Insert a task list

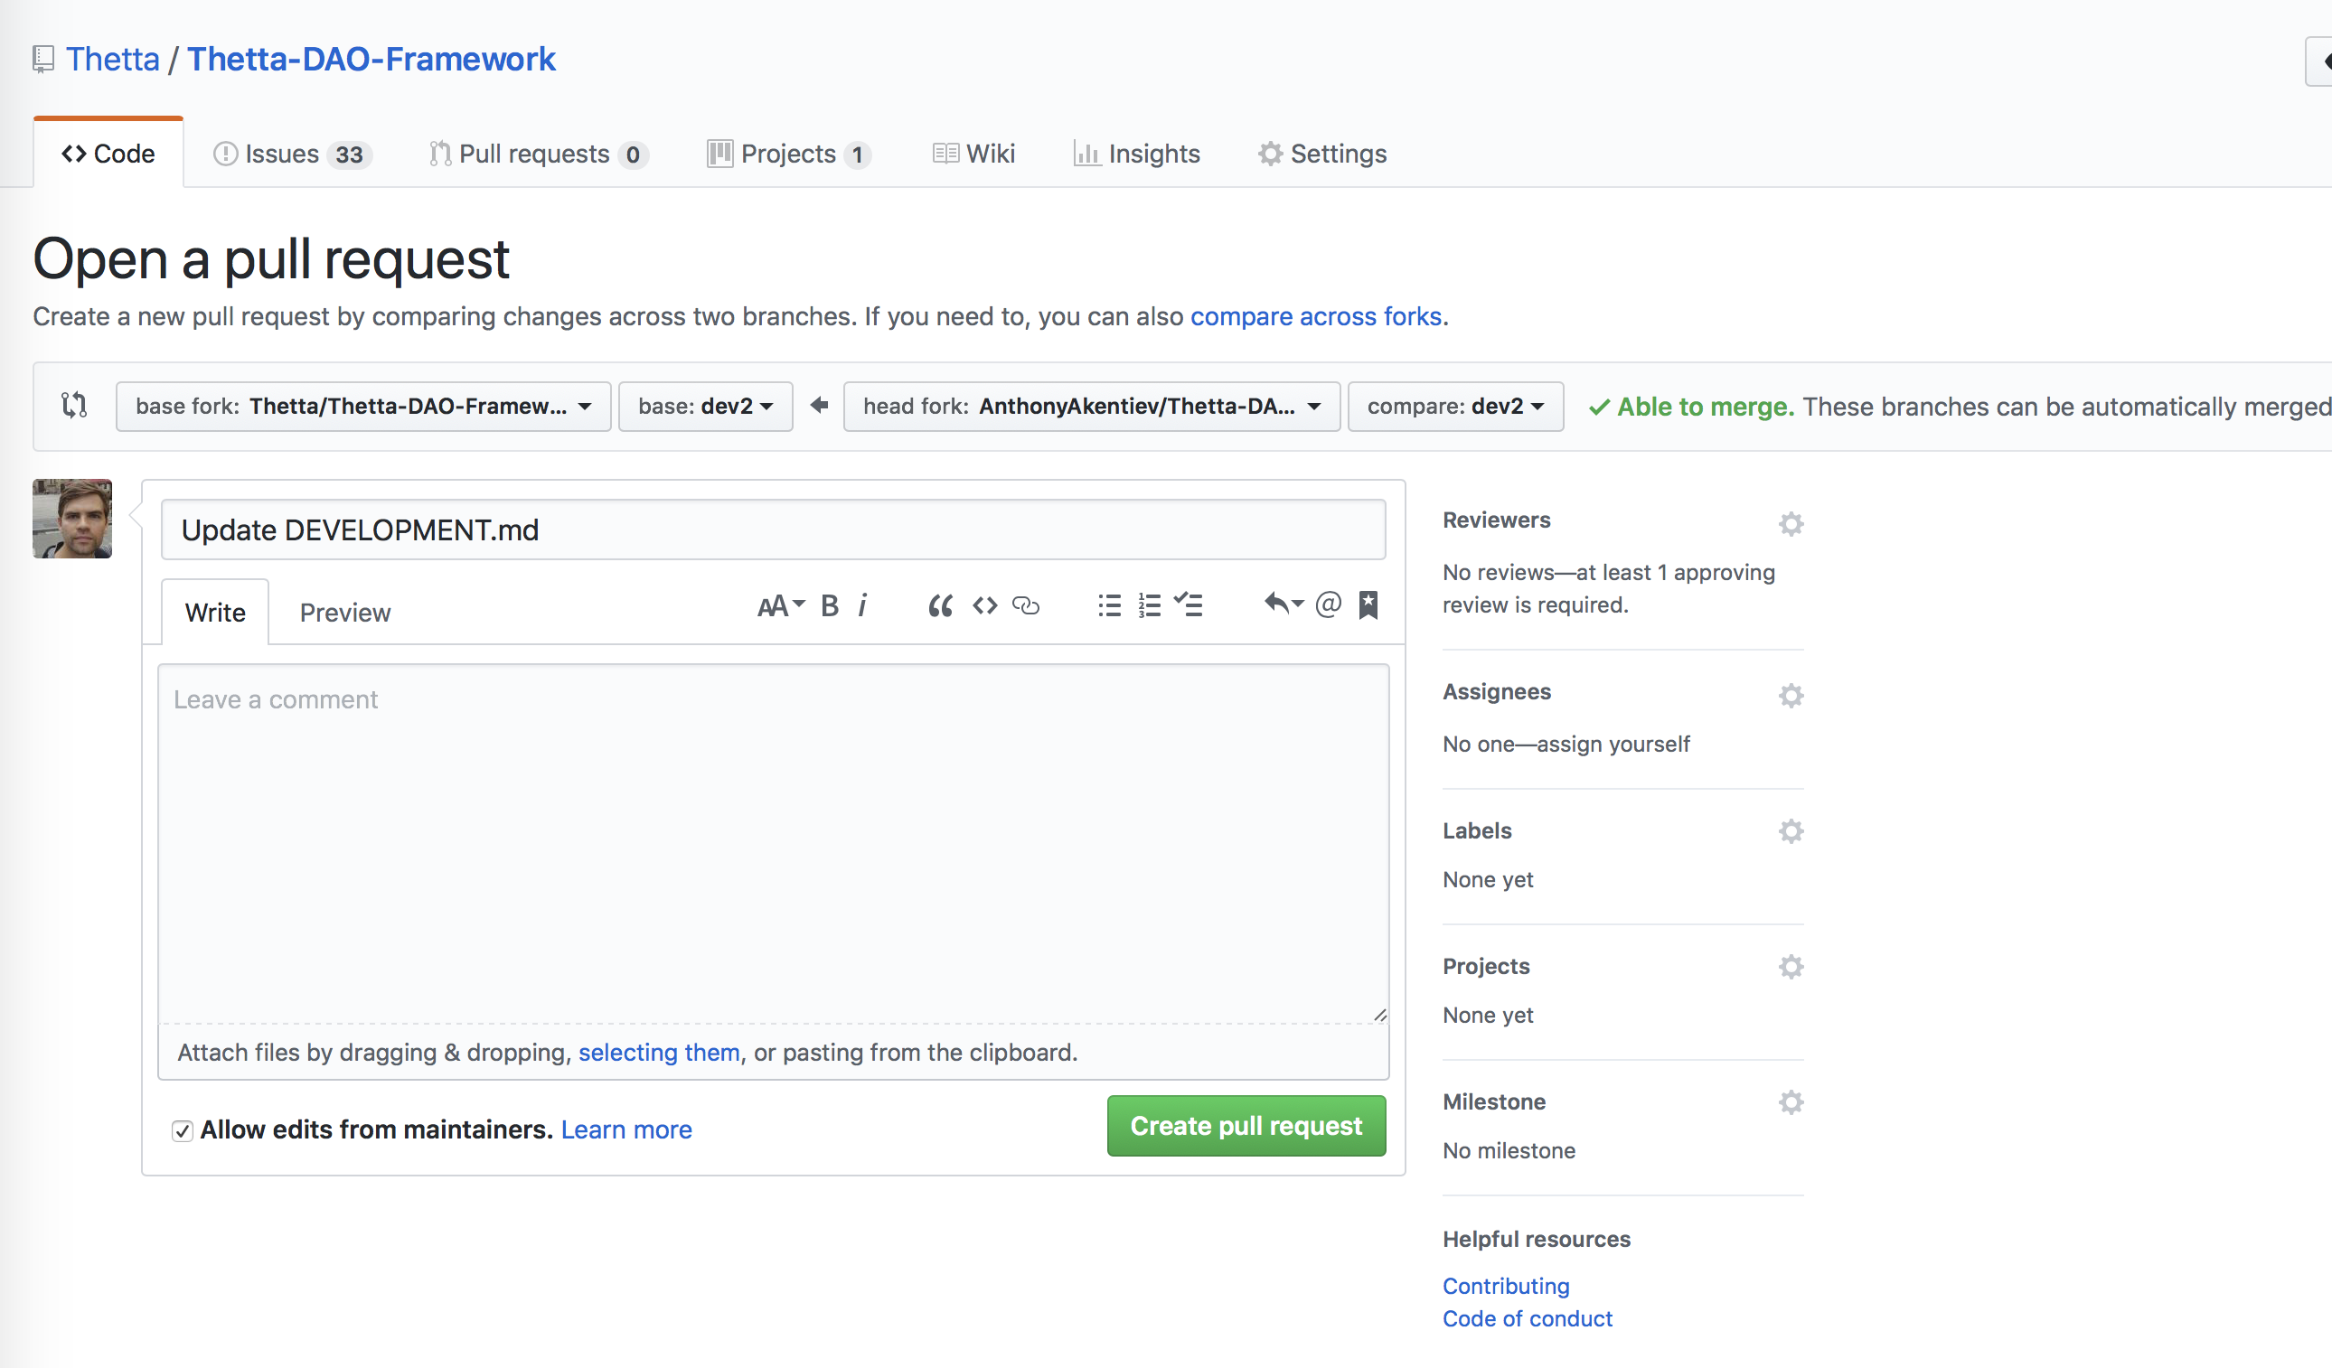pos(1189,604)
